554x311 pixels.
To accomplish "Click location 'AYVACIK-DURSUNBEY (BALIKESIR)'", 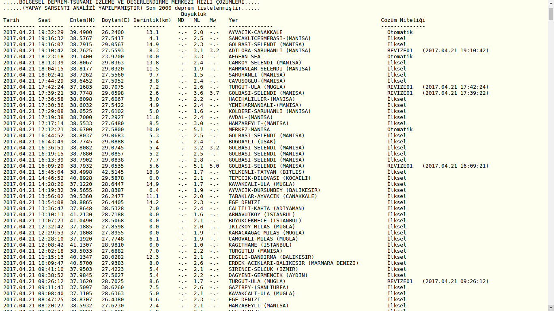I will tap(275, 190).
